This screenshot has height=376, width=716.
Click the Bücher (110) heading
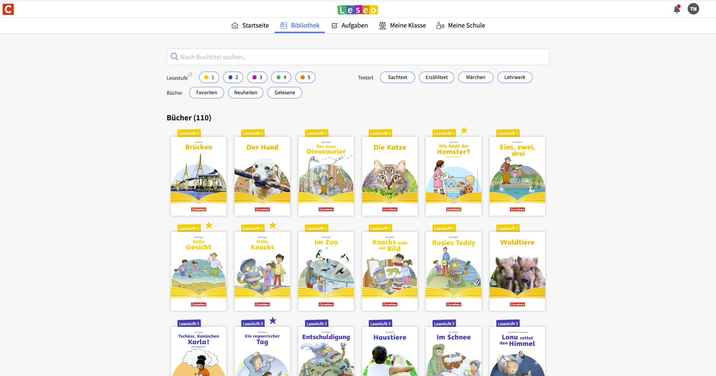189,118
